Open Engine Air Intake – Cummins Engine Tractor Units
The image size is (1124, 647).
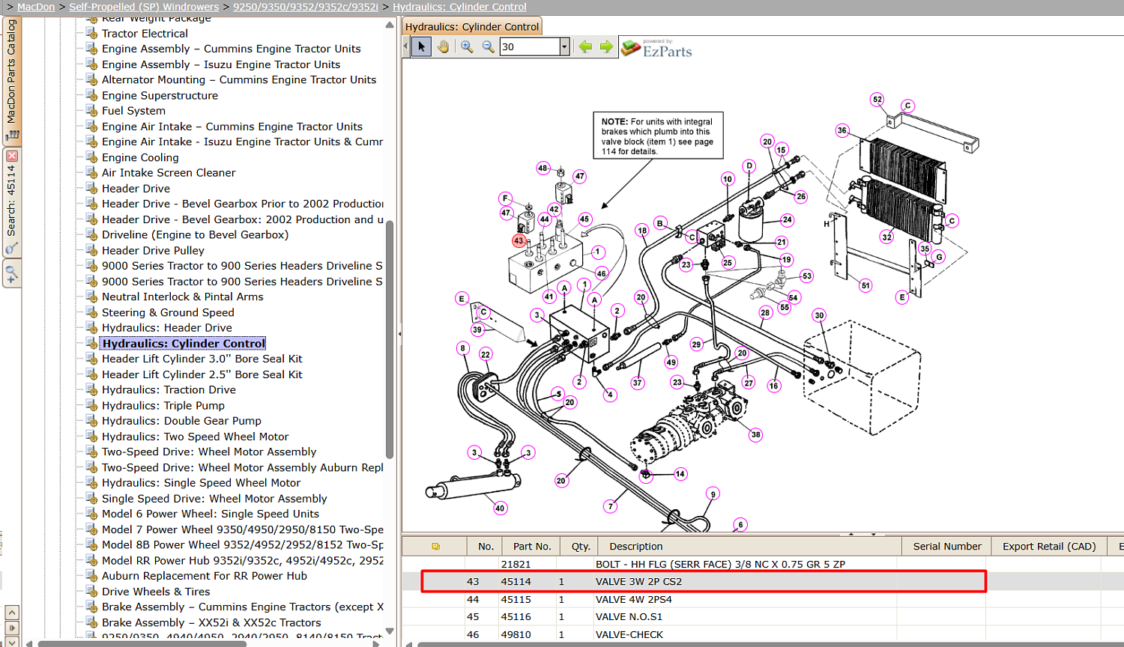point(232,127)
